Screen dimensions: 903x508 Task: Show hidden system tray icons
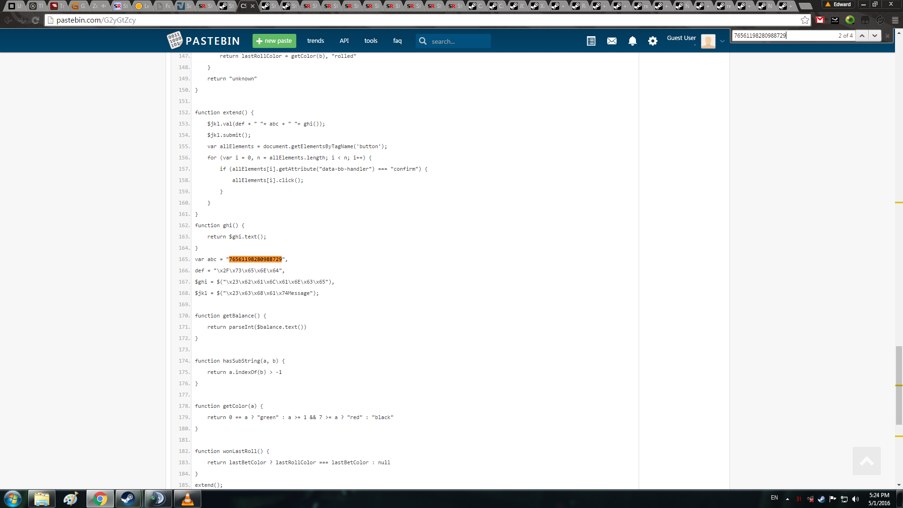tap(787, 499)
